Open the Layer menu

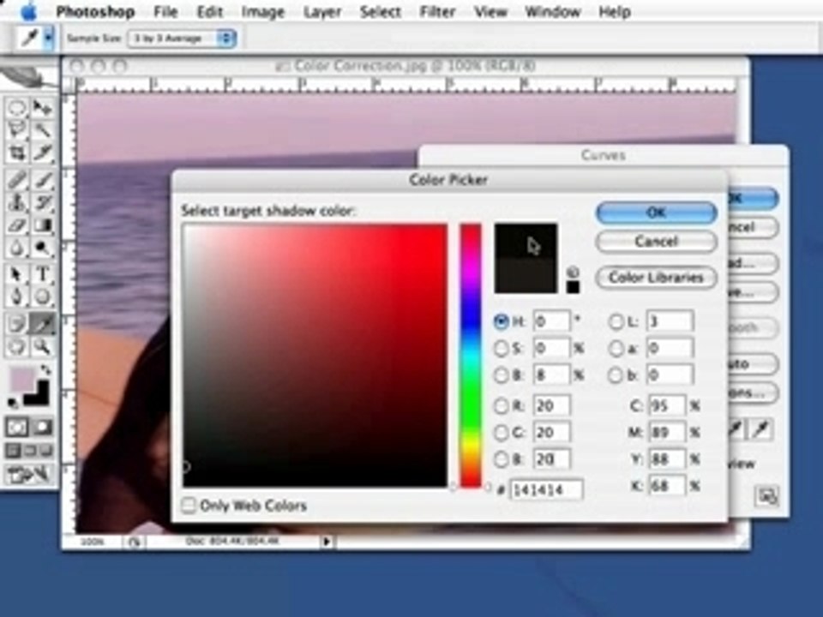click(322, 11)
